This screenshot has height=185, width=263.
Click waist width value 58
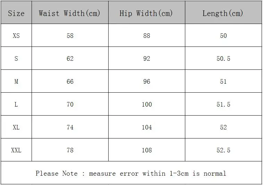tap(70, 36)
